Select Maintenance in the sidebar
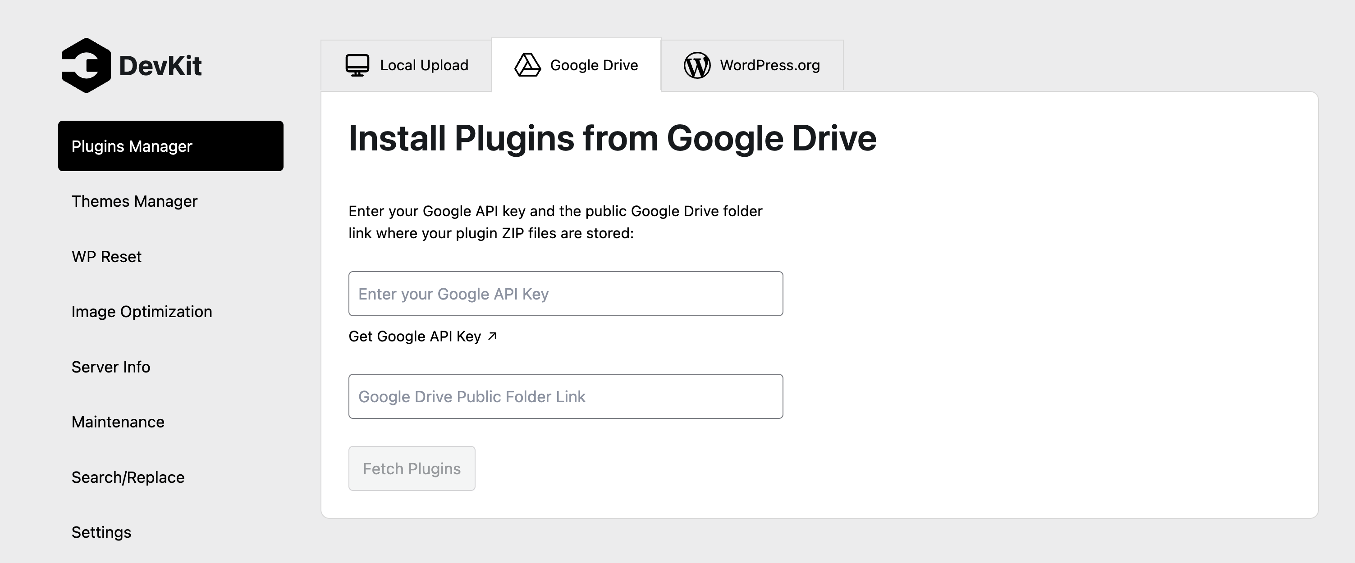 point(118,422)
